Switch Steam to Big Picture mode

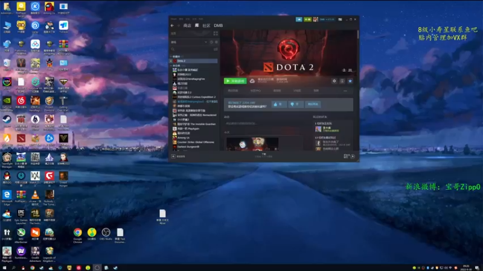point(340,19)
